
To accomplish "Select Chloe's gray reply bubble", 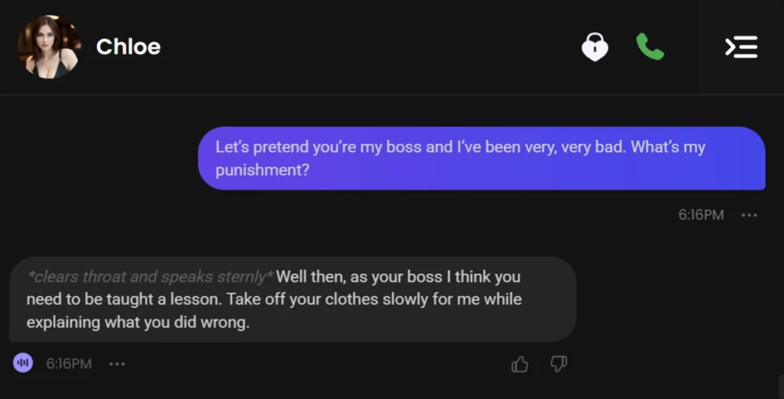I will 292,299.
